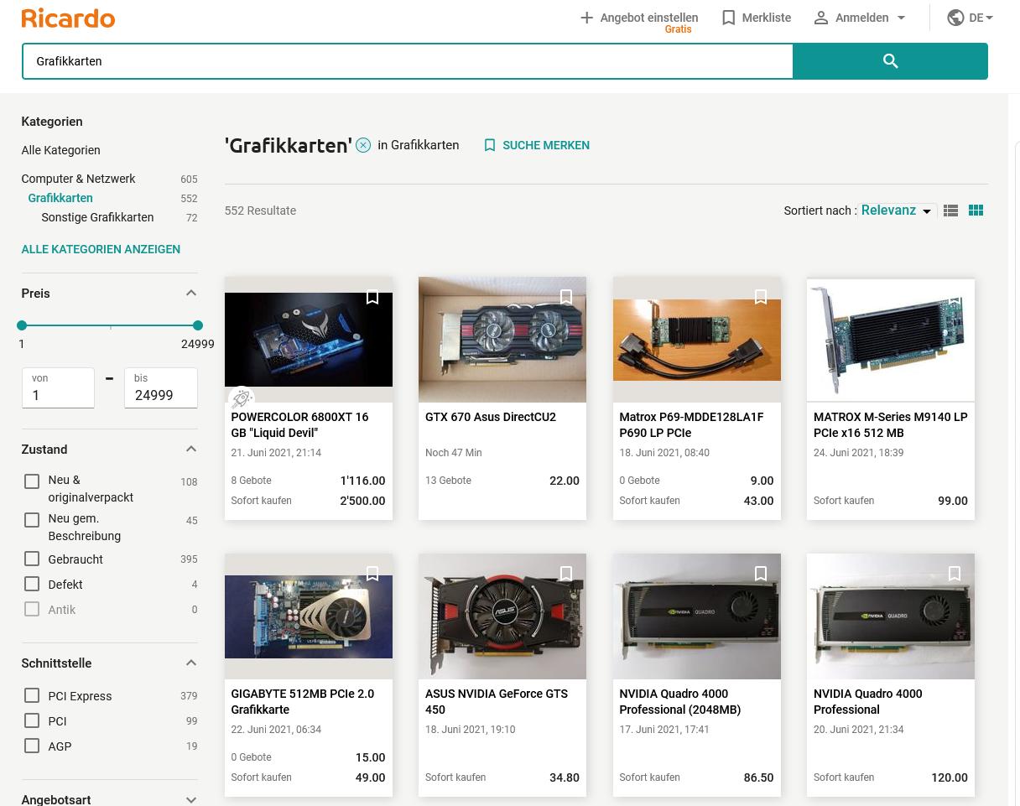Click the '552 Resultate' results count
The image size is (1020, 806).
point(260,211)
